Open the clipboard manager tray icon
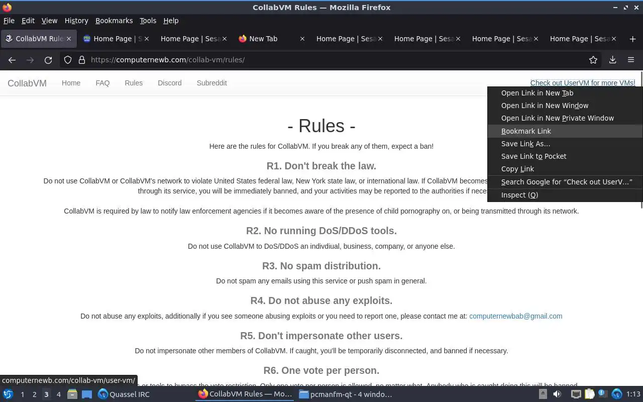The width and height of the screenshot is (643, 402). pos(589,394)
